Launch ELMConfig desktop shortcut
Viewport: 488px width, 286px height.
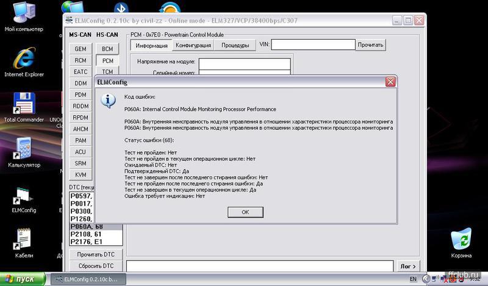pyautogui.click(x=23, y=196)
